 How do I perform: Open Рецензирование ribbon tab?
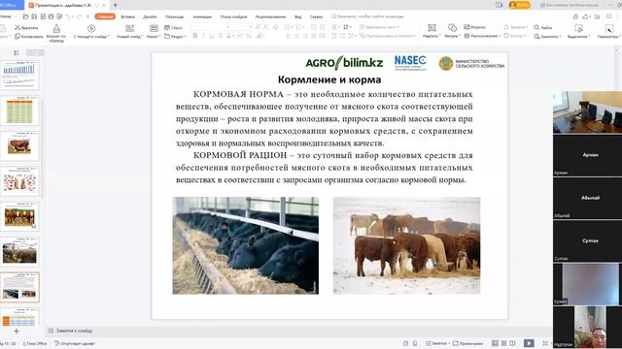point(270,16)
